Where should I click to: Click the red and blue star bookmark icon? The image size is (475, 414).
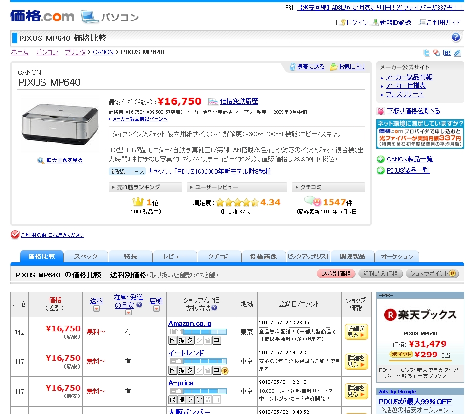click(436, 53)
